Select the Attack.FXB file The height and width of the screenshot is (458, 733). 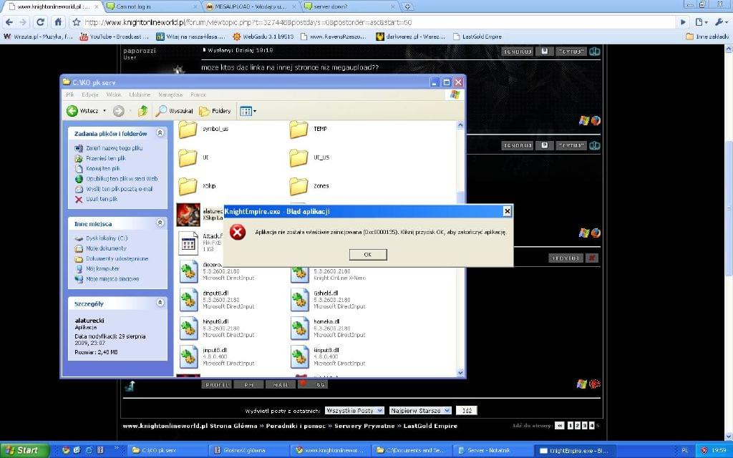click(x=200, y=243)
